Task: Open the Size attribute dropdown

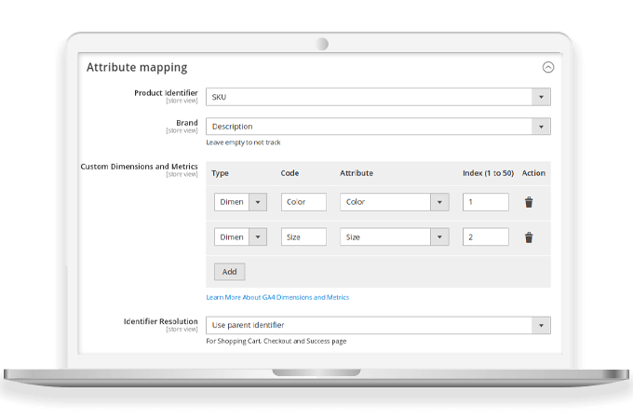Action: (x=394, y=237)
